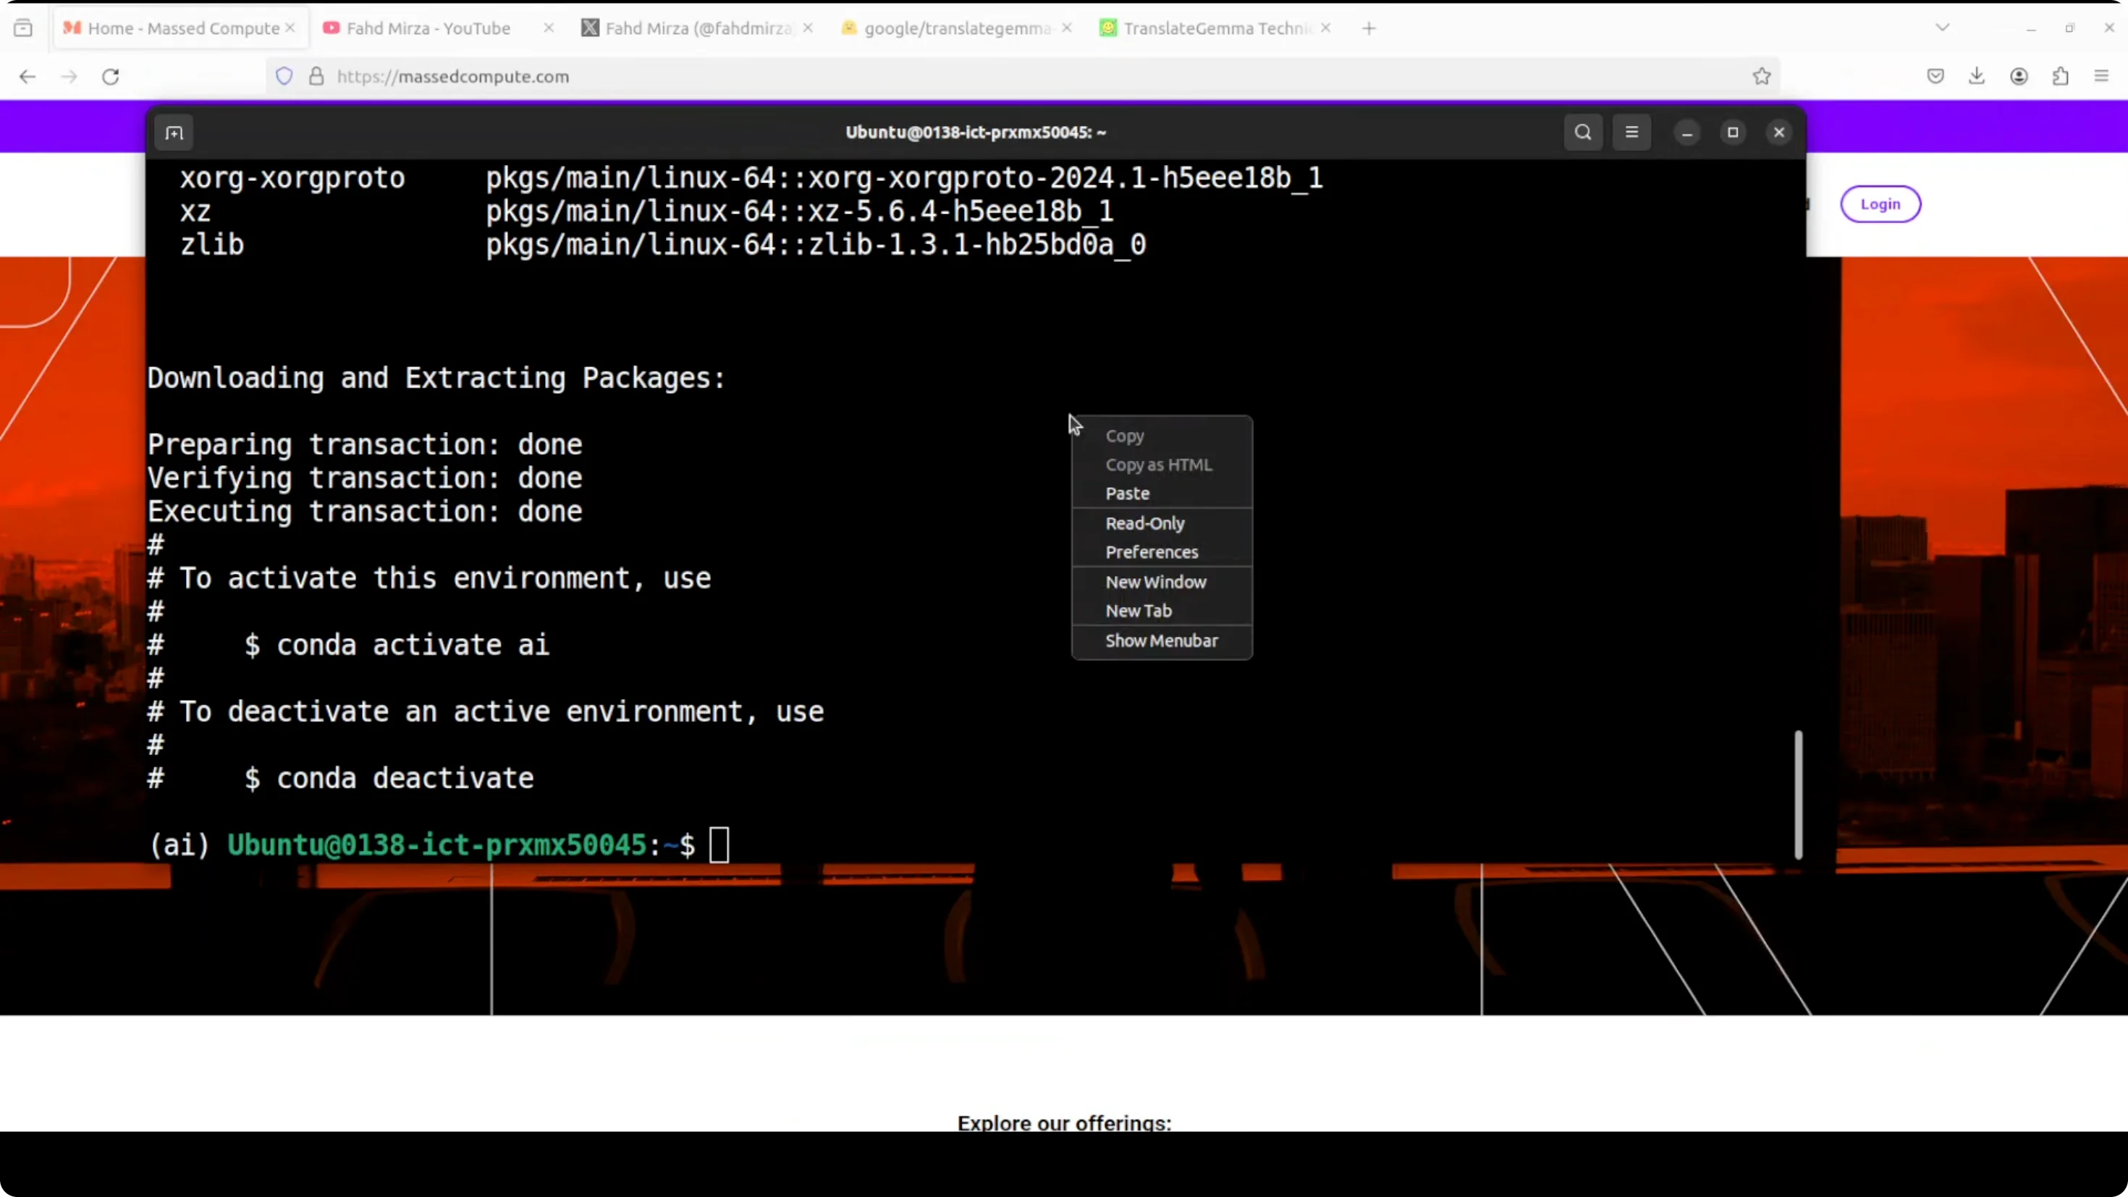Toggle Read-Only in the context menu
The image size is (2128, 1197).
coord(1144,523)
